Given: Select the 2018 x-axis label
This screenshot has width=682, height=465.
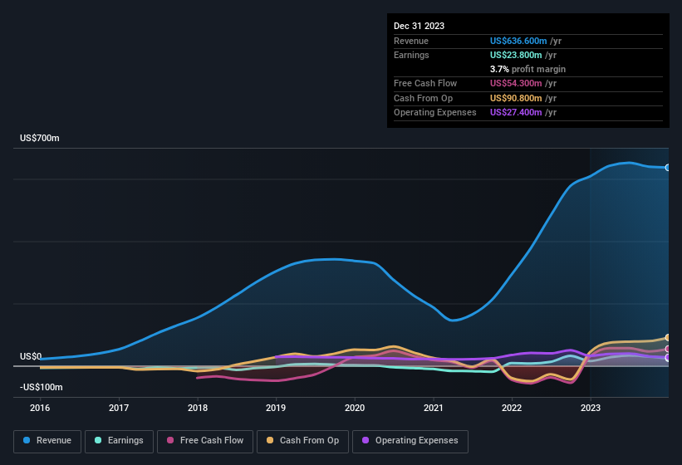Looking at the screenshot, I should click(198, 408).
